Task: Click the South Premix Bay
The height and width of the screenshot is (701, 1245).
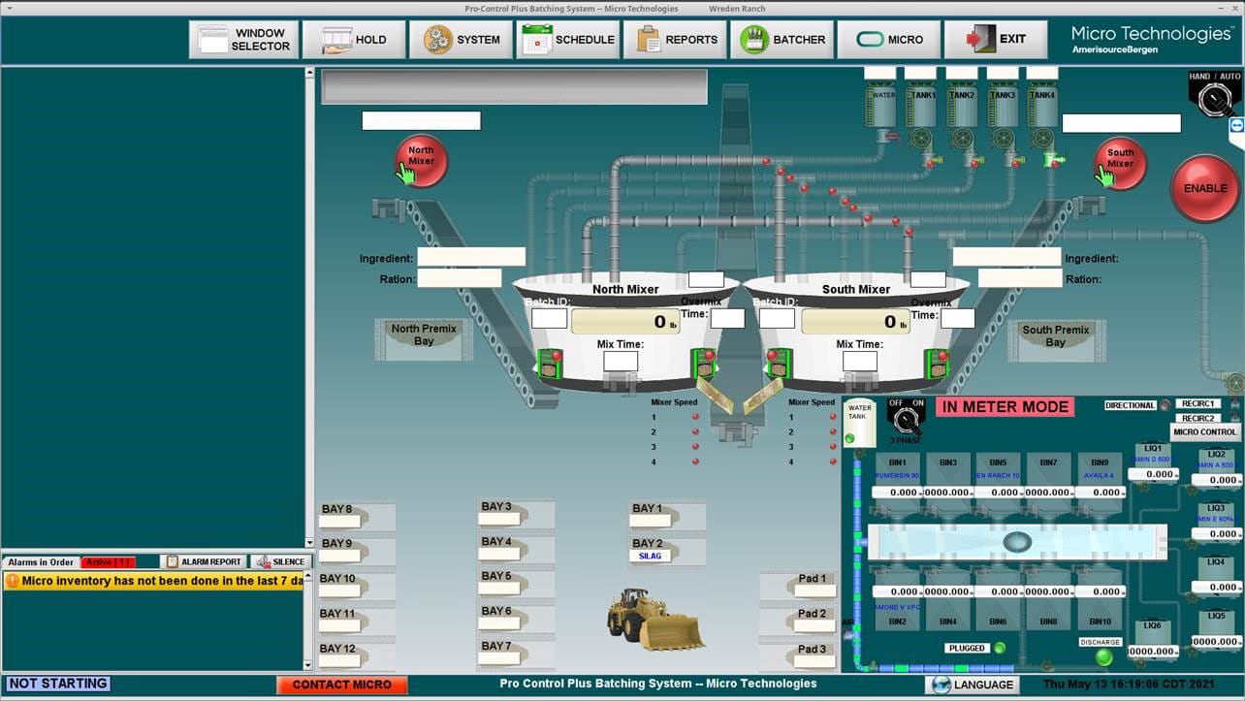Action: (1056, 338)
